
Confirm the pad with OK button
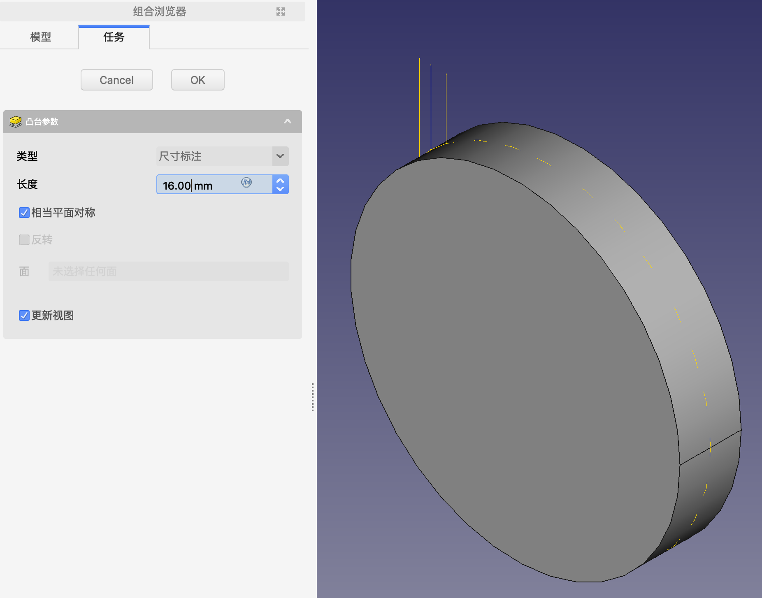click(x=197, y=80)
